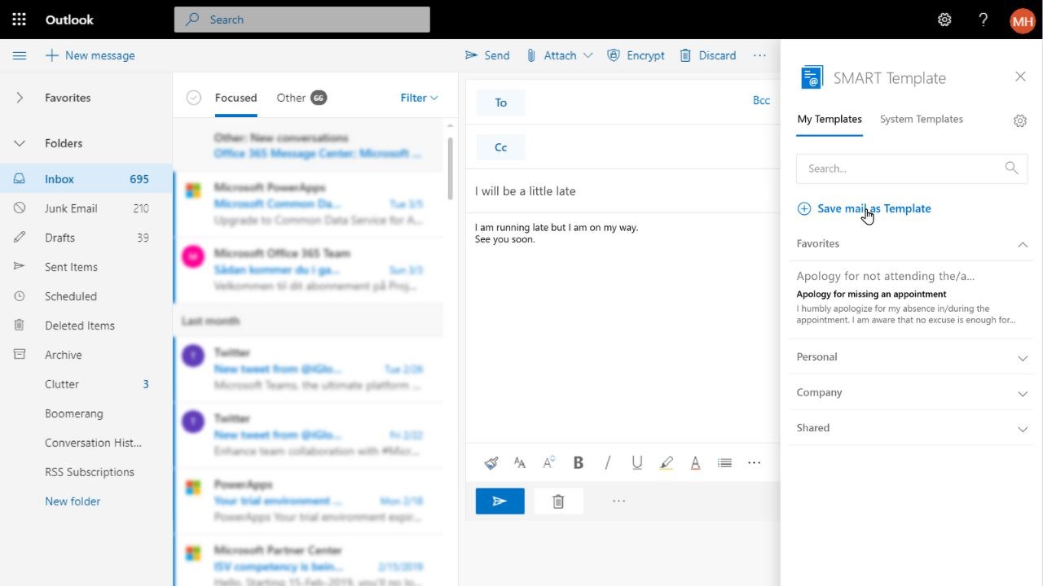This screenshot has width=1043, height=586.
Task: Choose the text highlight color
Action: [x=667, y=463]
